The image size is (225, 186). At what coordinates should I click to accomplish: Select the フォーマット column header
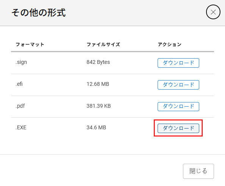30,45
